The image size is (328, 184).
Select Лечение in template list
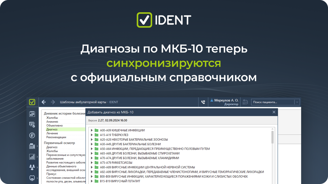tap(52, 133)
